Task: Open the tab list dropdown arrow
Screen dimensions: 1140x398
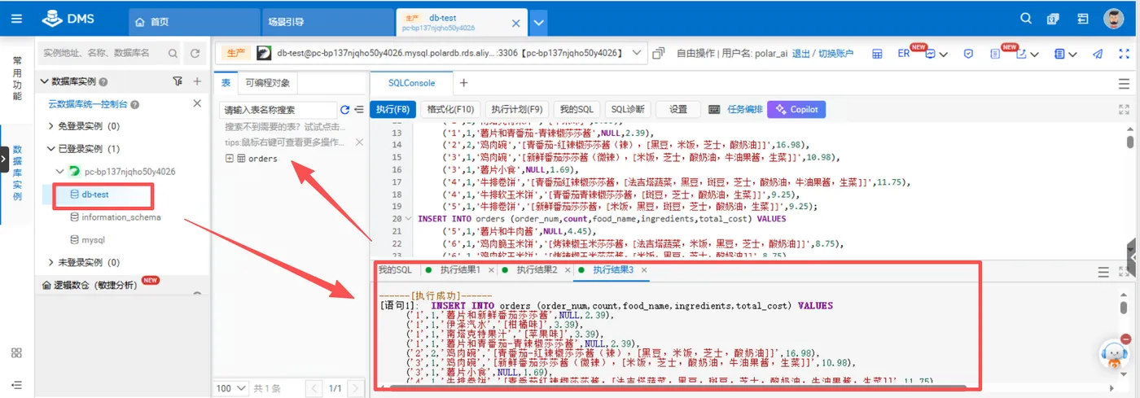Action: (x=538, y=23)
